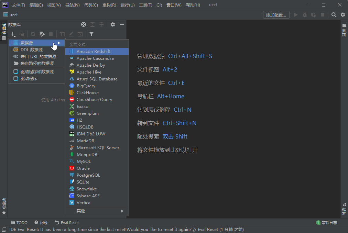Image resolution: width=348 pixels, height=233 pixels.
Task: Choose Couchbase Query data source
Action: point(97,100)
